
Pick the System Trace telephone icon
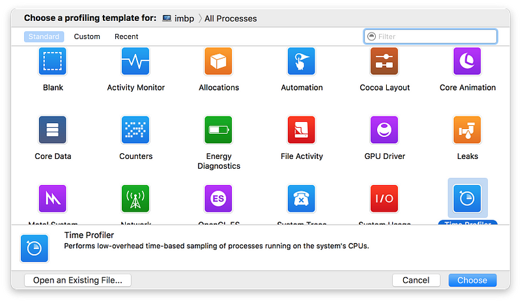pos(302,199)
